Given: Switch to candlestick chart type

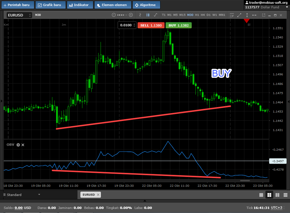Looking at the screenshot, I should (148, 15).
